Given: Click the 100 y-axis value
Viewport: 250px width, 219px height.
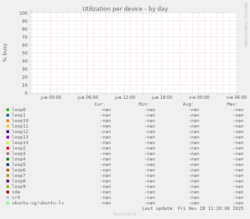Looking at the screenshot, I should pyautogui.click(x=23, y=13).
